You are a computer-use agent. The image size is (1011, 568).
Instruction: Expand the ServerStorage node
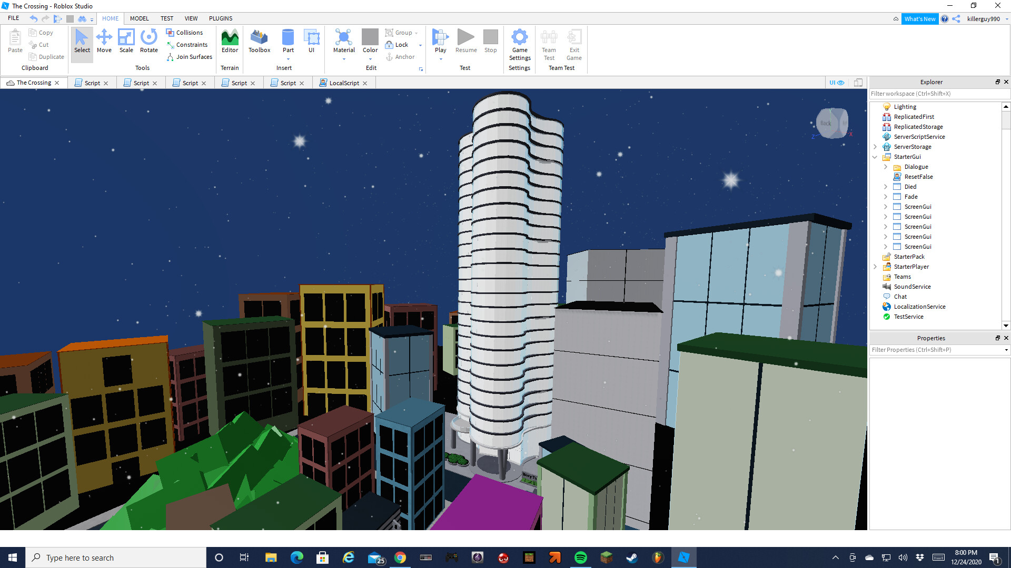(875, 147)
